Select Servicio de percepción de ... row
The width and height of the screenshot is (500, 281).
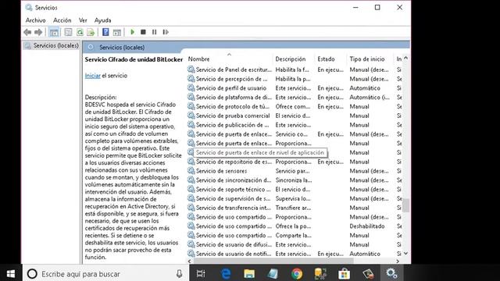294,79
